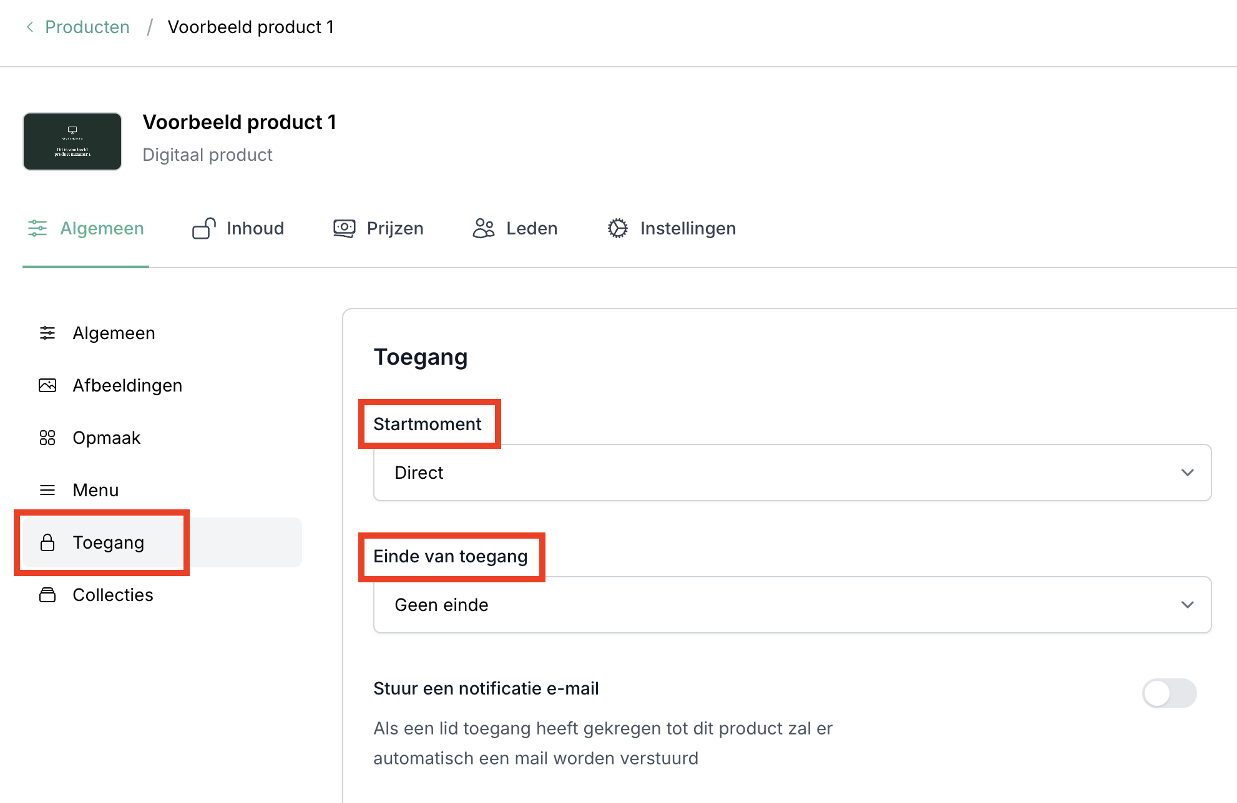Image resolution: width=1237 pixels, height=803 pixels.
Task: Open the Einde van toegang dropdown
Action: pos(791,605)
